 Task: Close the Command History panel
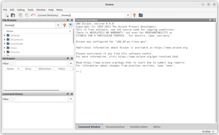tap(72, 94)
